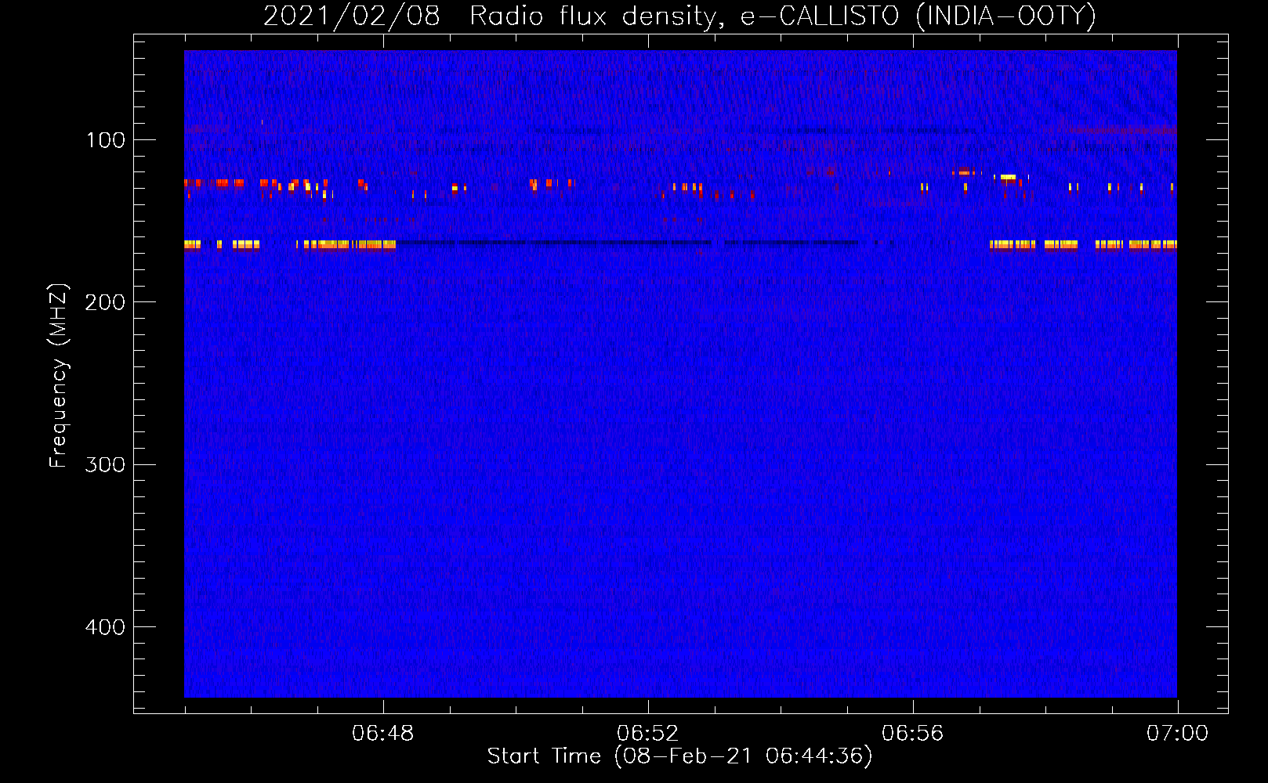Screen dimensions: 1268x783
Task: Click the 06:48 time tick label
Action: point(382,734)
